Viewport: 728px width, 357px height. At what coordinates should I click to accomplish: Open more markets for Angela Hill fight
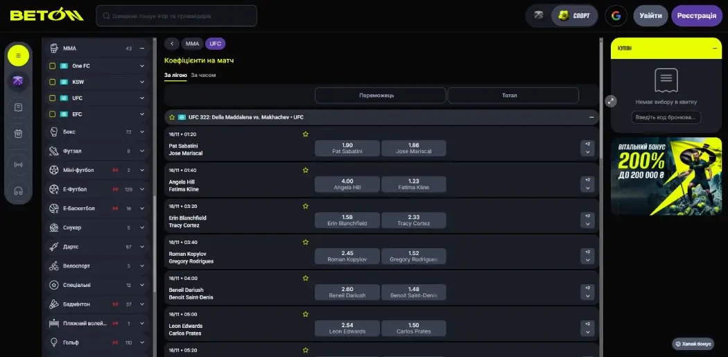click(587, 184)
